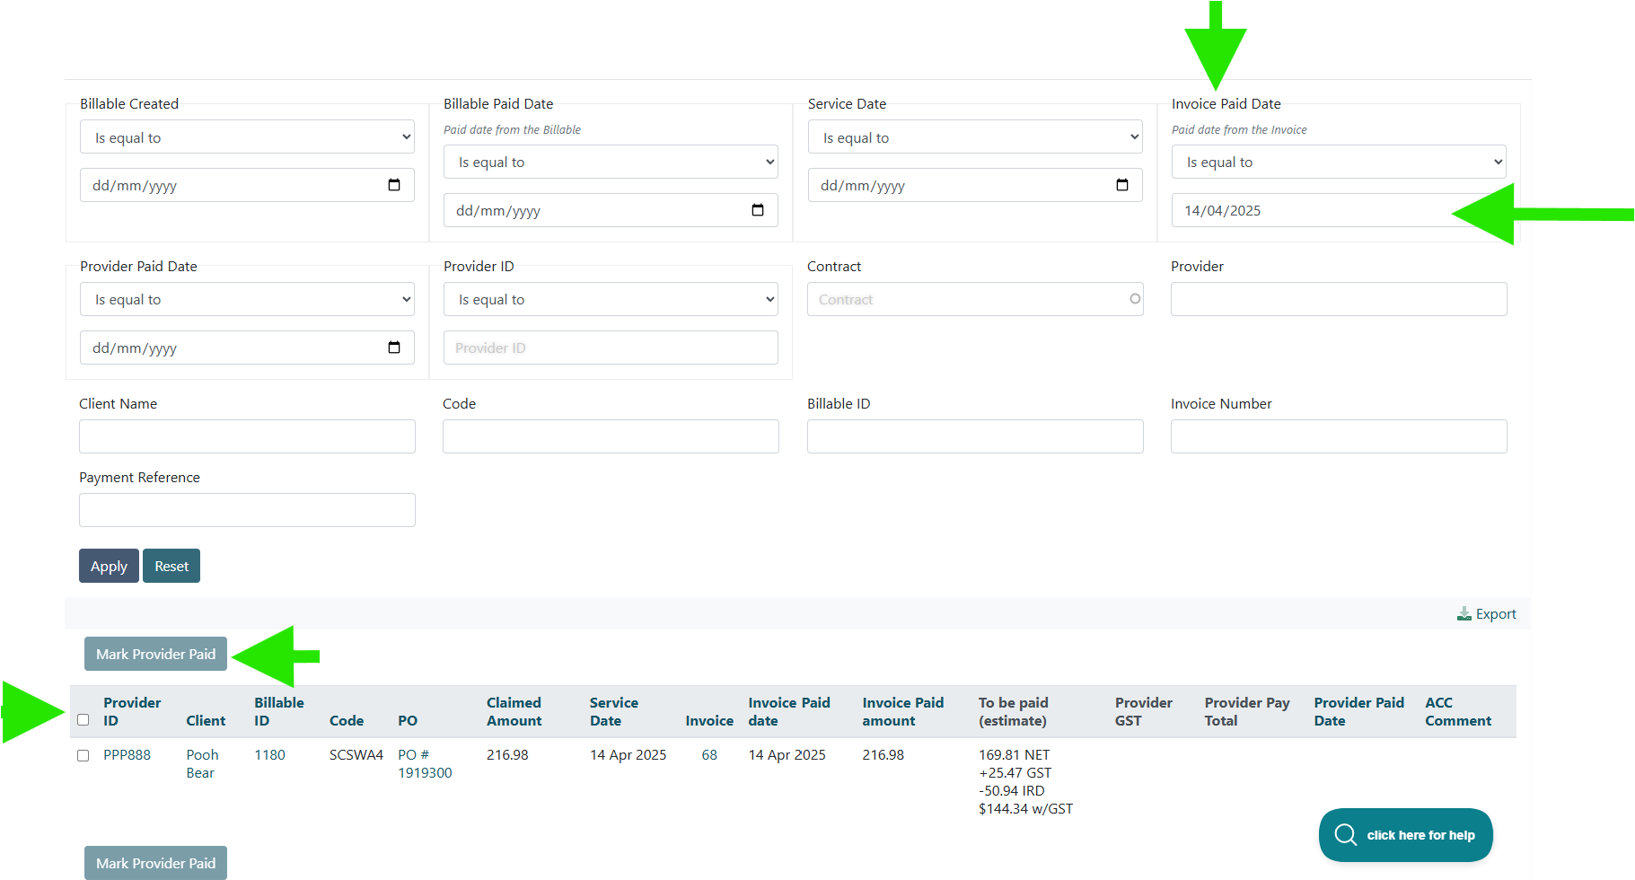Viewport: 1635px width, 880px height.
Task: Click the Invoice Paid amount column header
Action: pyautogui.click(x=903, y=711)
